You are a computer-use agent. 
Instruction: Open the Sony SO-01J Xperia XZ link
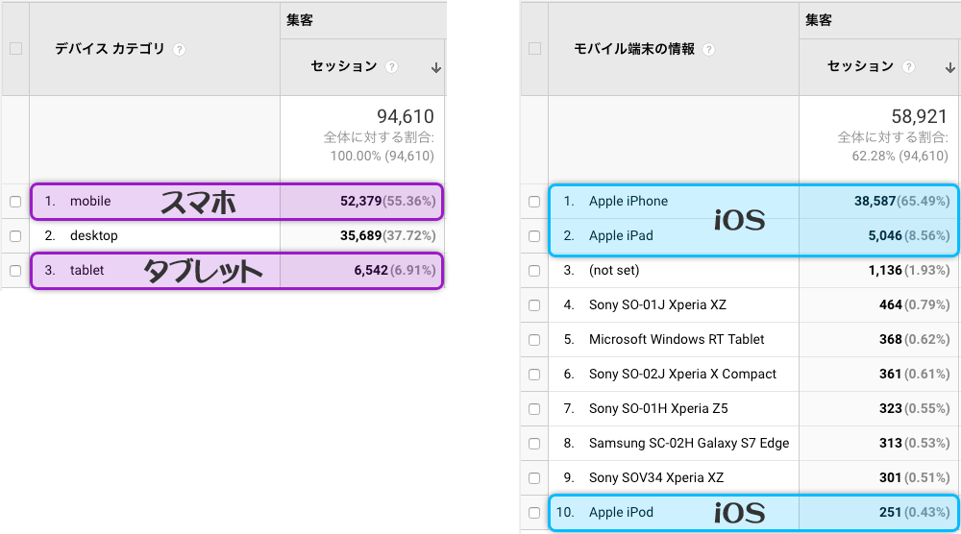[x=657, y=305]
